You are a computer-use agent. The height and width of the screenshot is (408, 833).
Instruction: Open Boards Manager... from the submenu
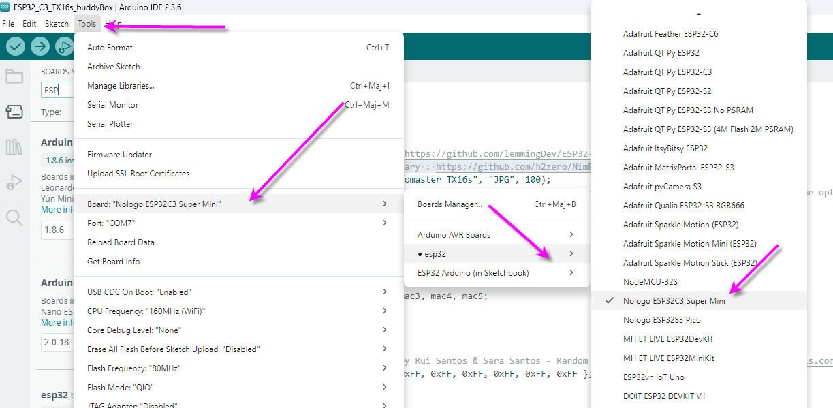click(x=450, y=204)
